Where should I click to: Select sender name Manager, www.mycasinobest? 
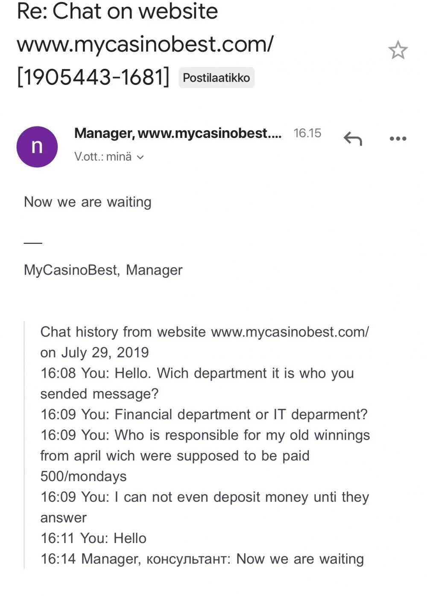tap(178, 133)
